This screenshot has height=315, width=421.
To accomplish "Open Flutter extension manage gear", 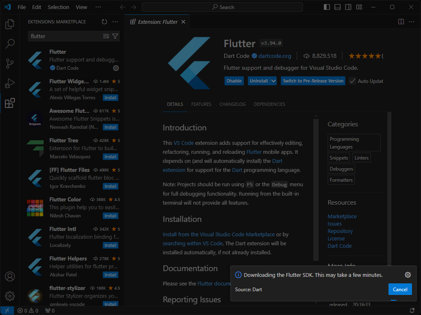I will [116, 68].
